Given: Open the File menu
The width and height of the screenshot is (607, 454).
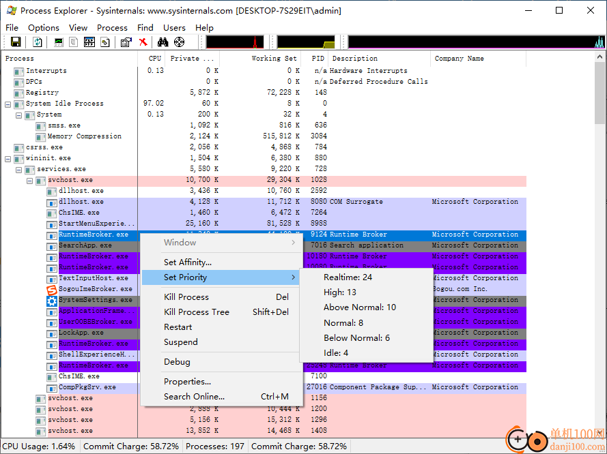Looking at the screenshot, I should click(x=12, y=28).
